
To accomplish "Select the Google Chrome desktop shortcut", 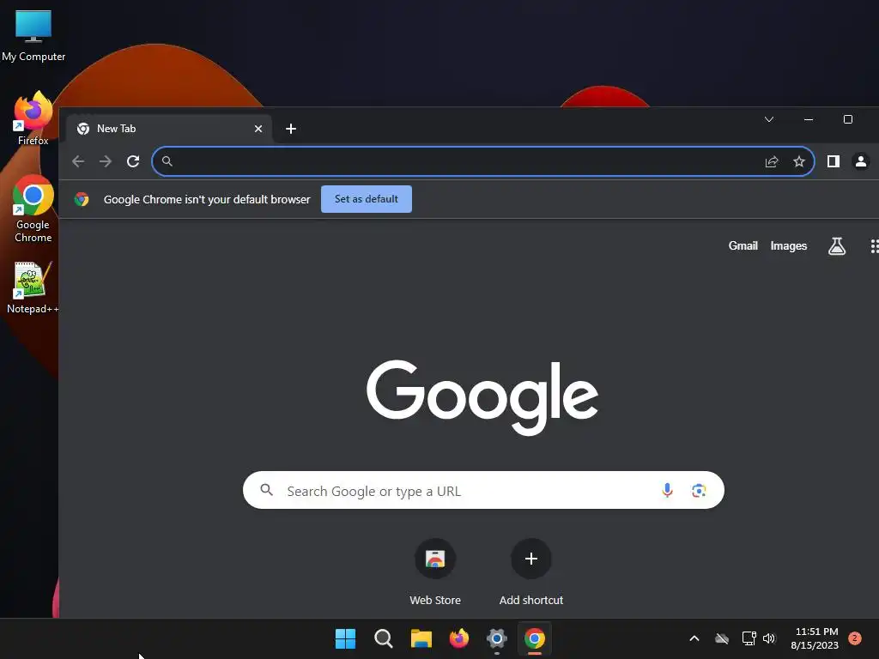I will point(33,209).
